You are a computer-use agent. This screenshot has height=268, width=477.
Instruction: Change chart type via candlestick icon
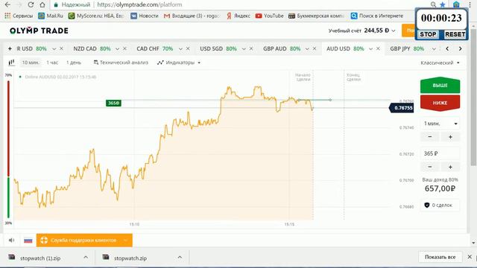(12, 63)
